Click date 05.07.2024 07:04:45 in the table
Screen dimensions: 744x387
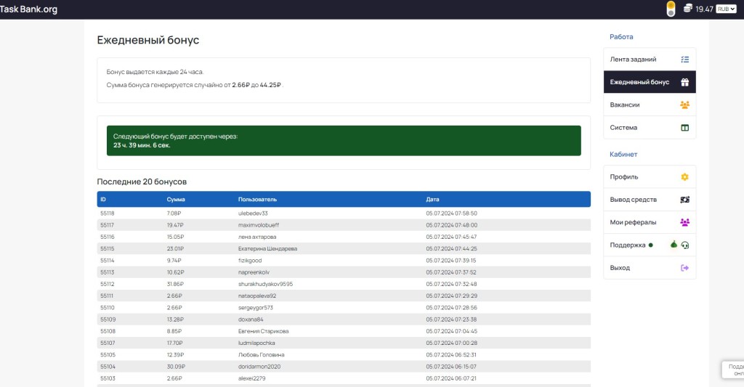tap(451, 332)
